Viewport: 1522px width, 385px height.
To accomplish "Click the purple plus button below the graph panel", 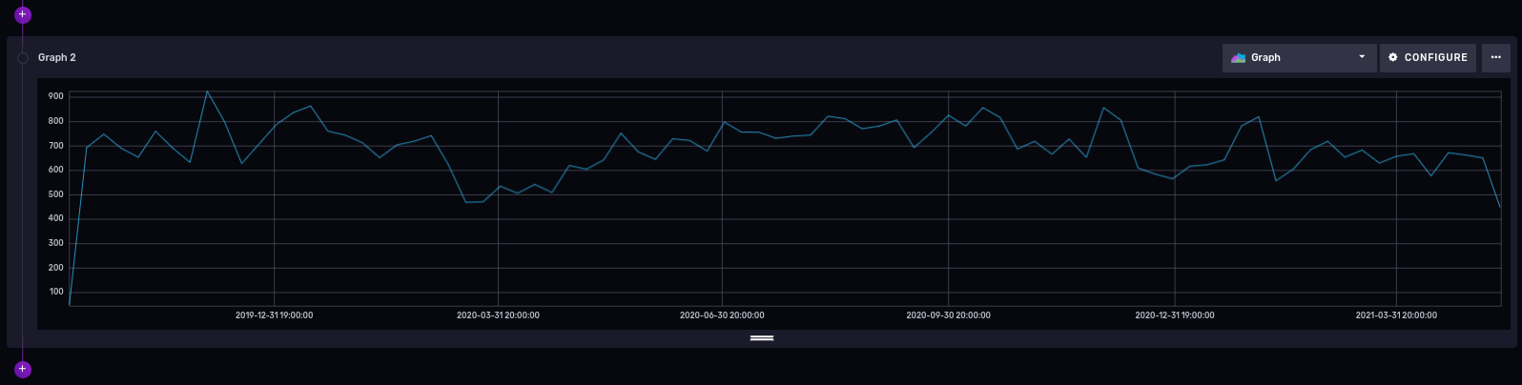I will point(23,370).
